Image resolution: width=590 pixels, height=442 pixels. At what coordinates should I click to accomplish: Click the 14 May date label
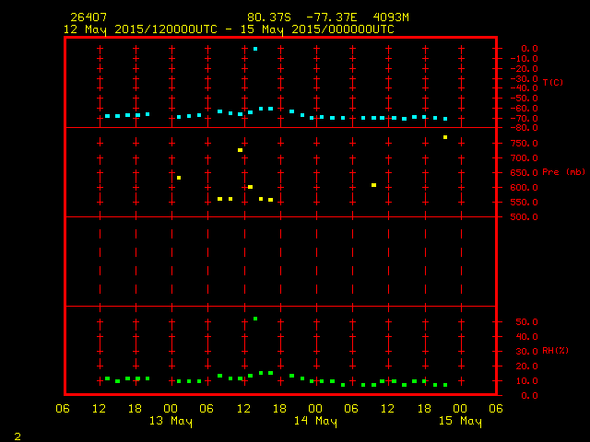pyautogui.click(x=315, y=421)
